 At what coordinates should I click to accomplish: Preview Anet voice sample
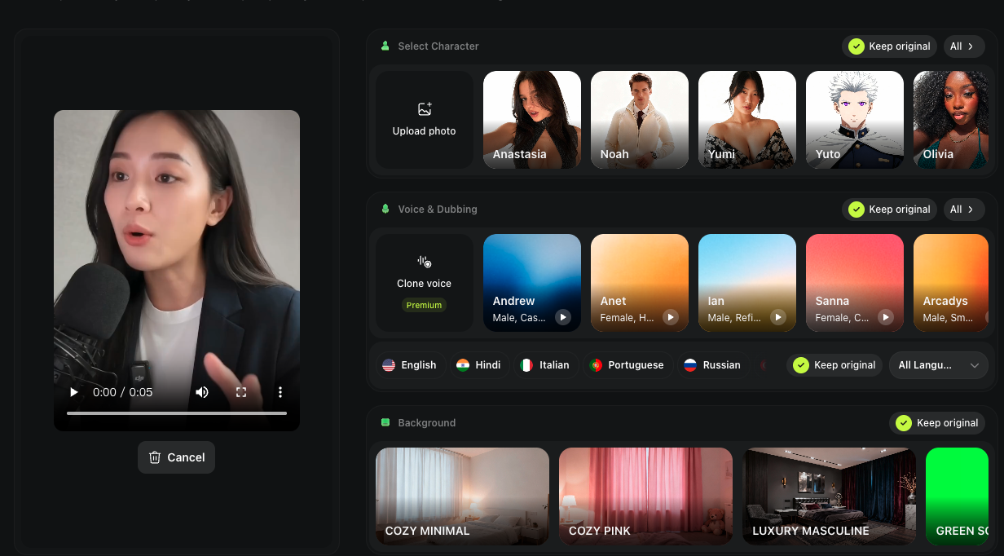pos(670,317)
